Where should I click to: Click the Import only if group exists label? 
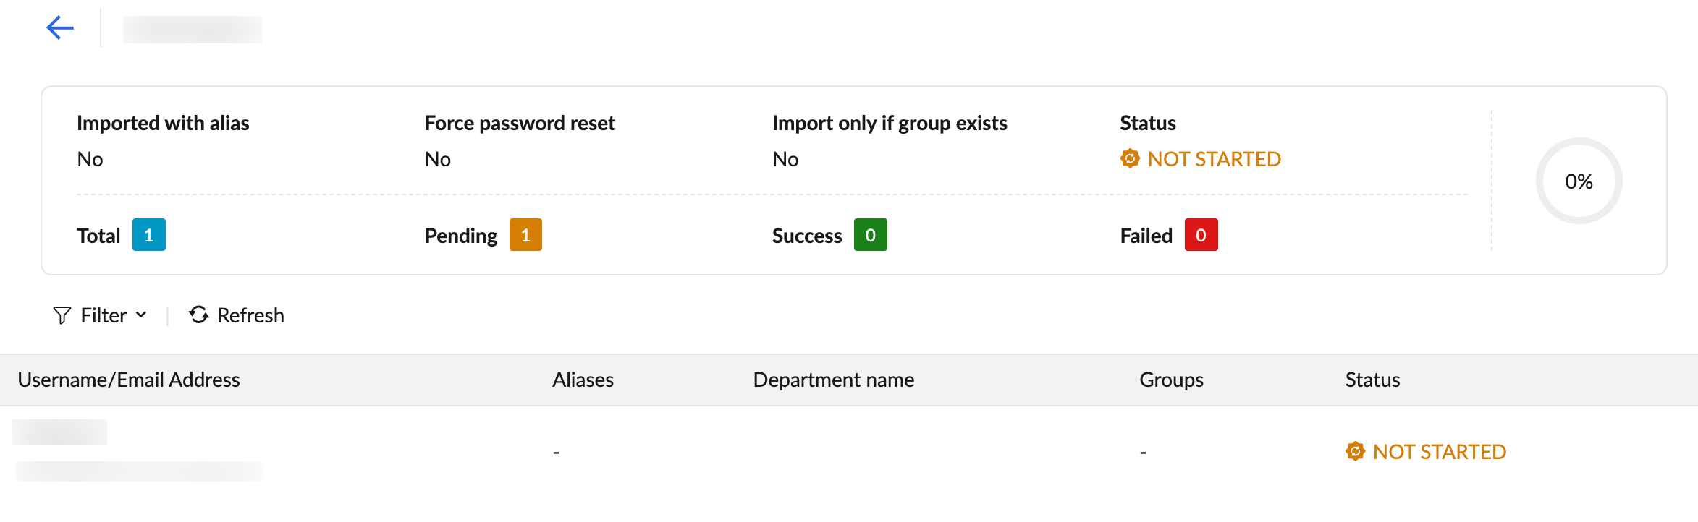pos(890,123)
